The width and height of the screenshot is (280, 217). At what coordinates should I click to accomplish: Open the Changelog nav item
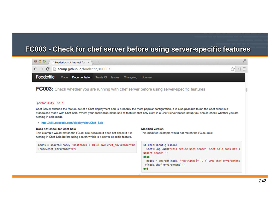(130, 77)
